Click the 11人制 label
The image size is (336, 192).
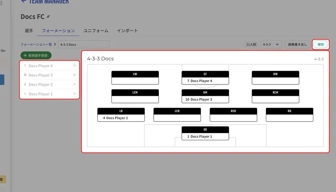251,45
